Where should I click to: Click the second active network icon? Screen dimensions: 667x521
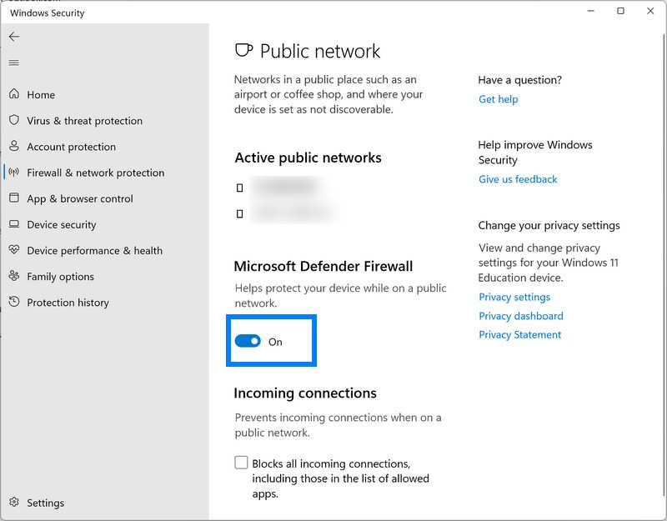(240, 213)
